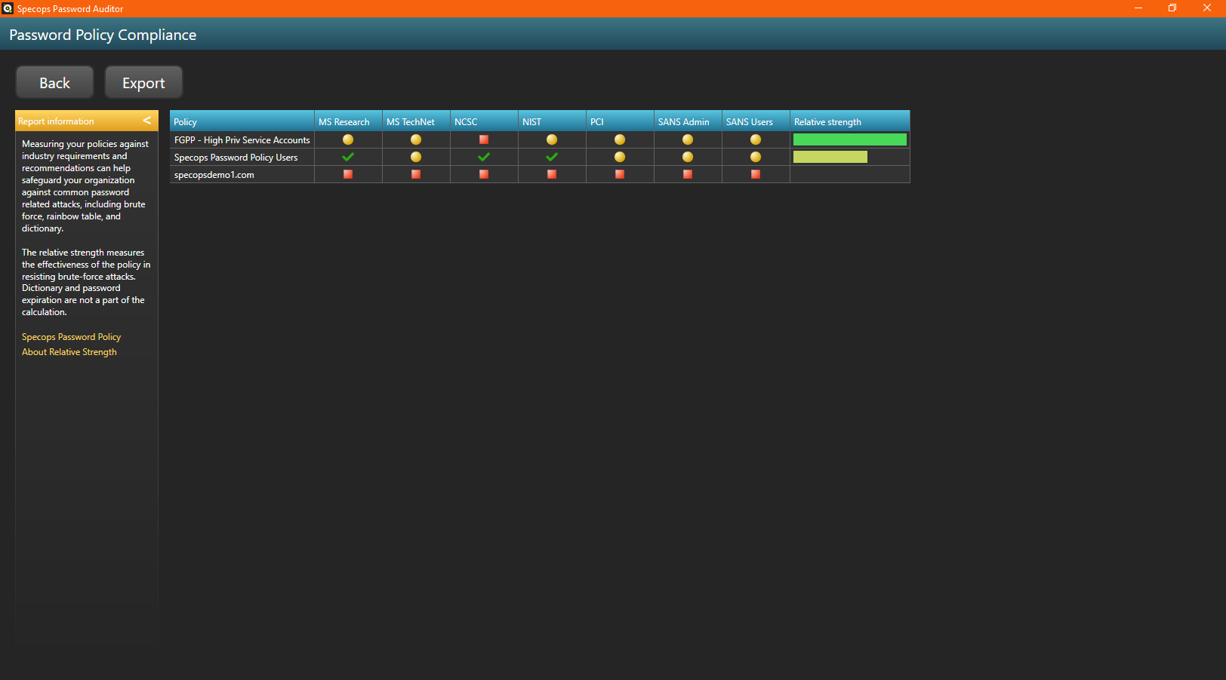Click green checkmark under NCSC for Specops Users
This screenshot has height=680, width=1226.
tap(484, 157)
